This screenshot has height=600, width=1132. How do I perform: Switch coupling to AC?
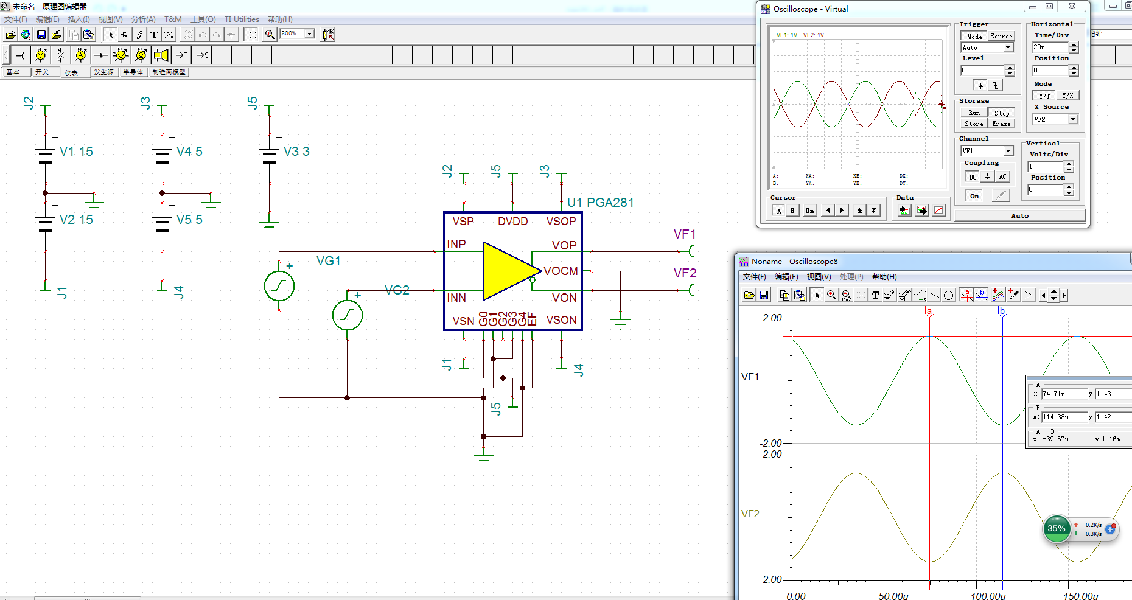click(x=1002, y=176)
